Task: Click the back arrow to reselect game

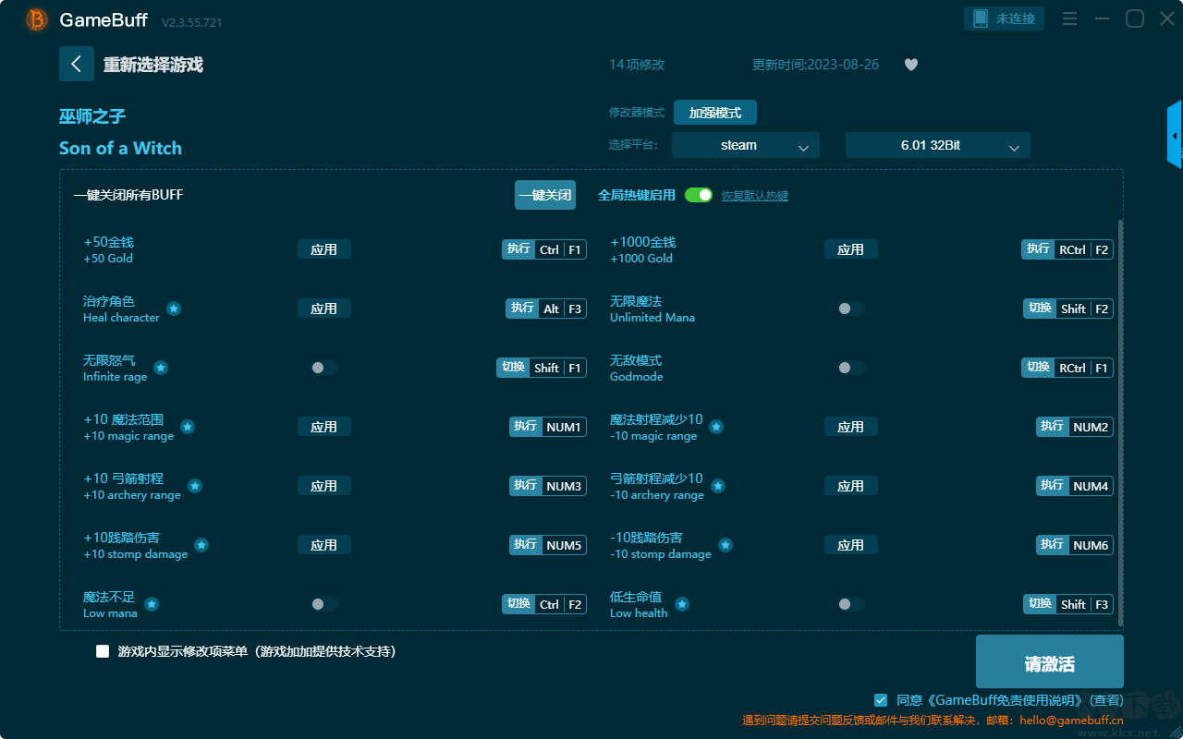Action: 77,64
